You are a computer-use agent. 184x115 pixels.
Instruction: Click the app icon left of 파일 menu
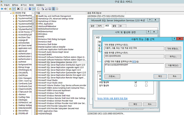click(x=2, y=5)
